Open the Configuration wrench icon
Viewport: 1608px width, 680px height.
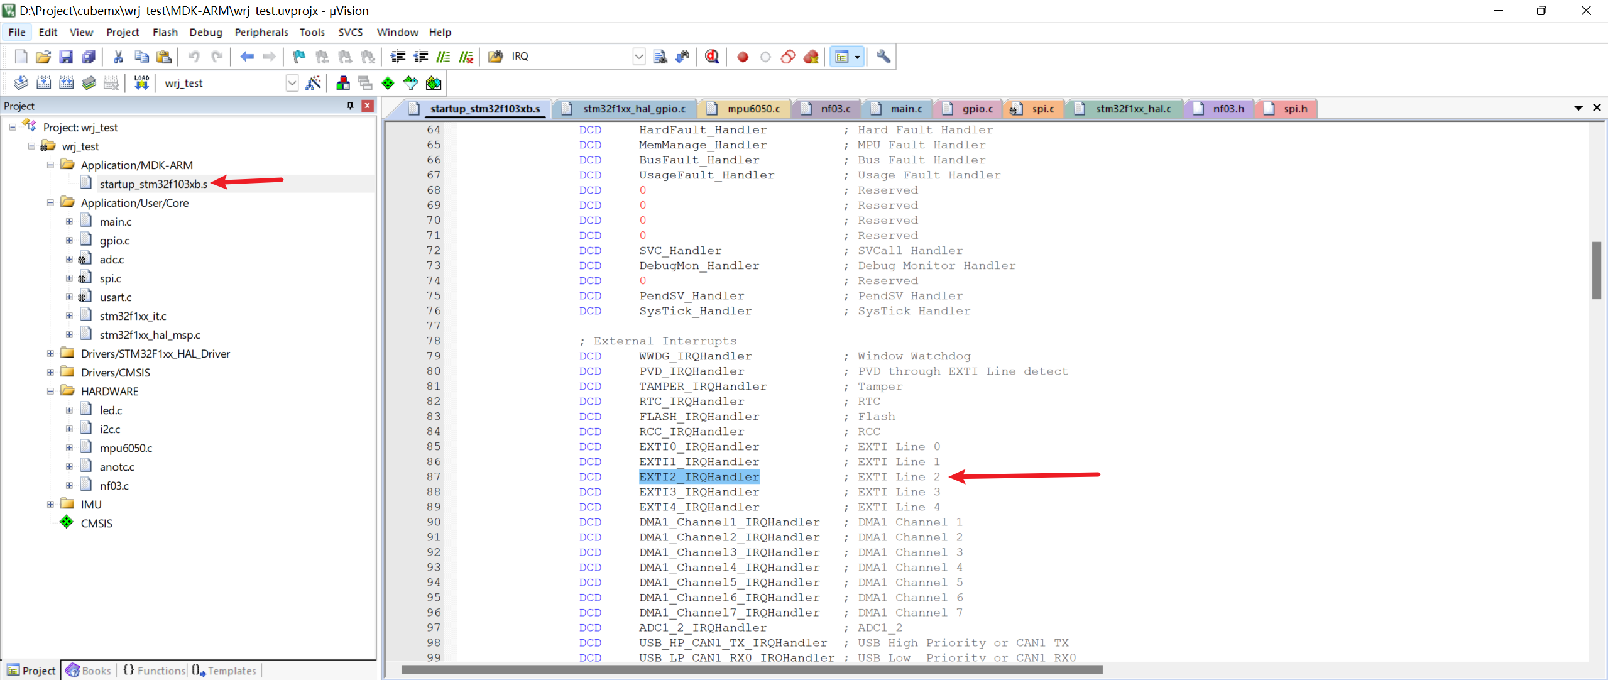(883, 57)
